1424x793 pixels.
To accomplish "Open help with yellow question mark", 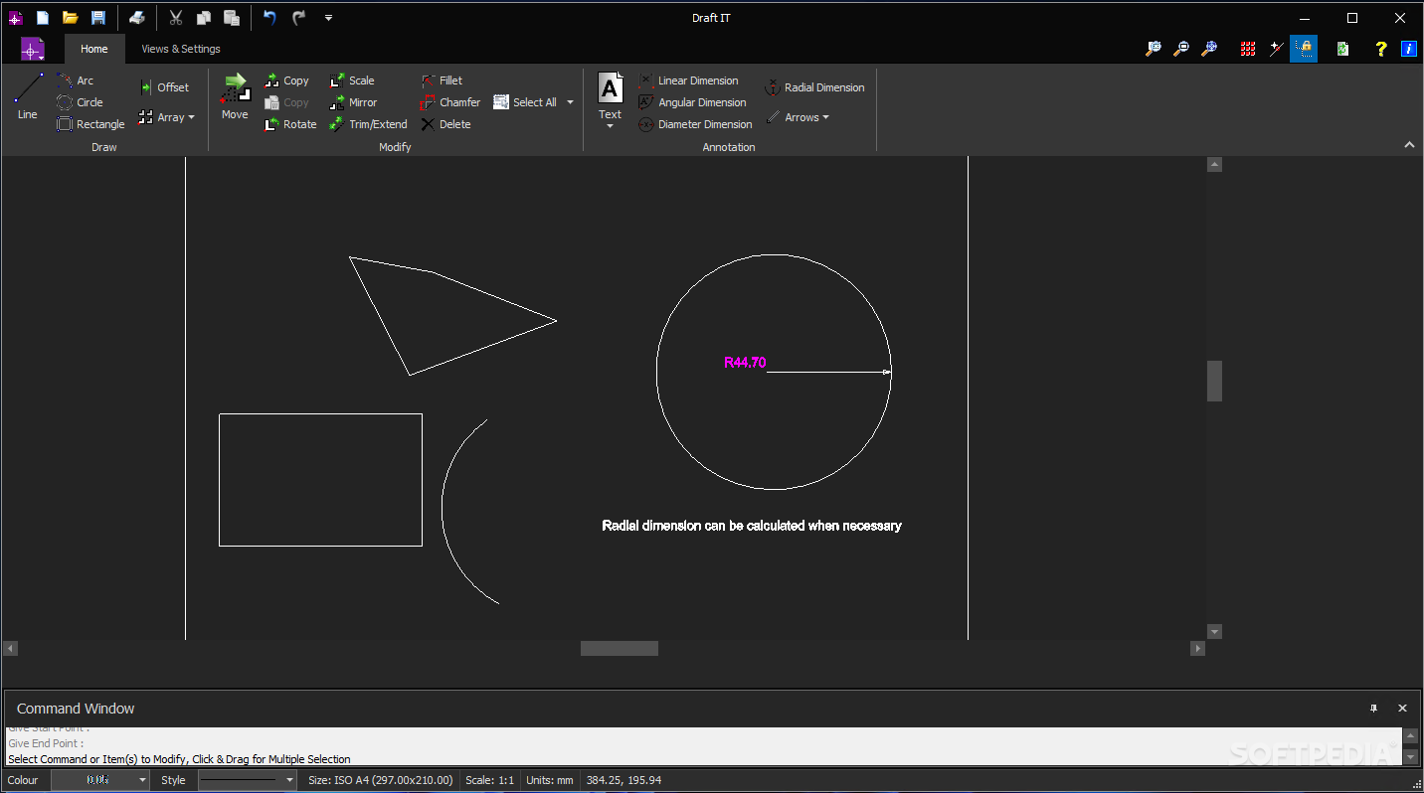I will coord(1381,49).
